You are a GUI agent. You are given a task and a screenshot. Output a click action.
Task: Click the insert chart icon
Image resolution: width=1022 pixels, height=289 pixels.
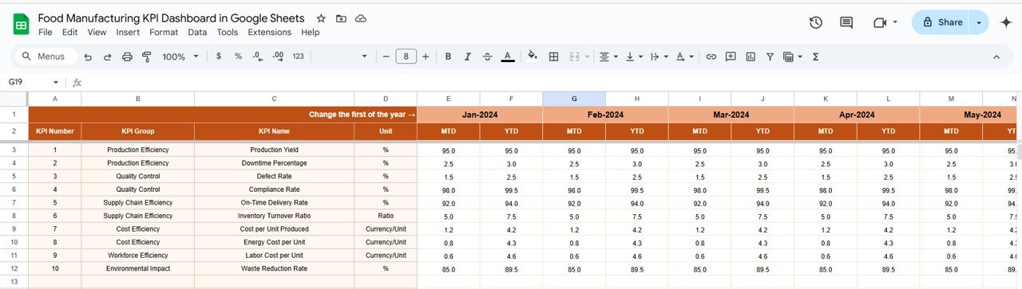pos(751,57)
